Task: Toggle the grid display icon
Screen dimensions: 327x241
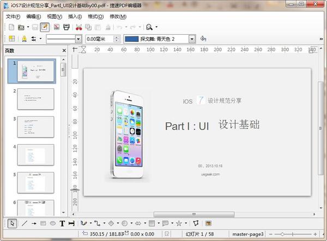Action: [12, 39]
